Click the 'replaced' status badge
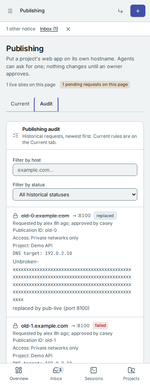The height and width of the screenshot is (385, 150). 105,216
